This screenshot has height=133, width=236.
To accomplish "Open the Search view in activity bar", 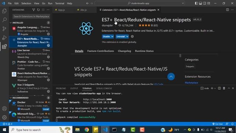I will point(4,20).
